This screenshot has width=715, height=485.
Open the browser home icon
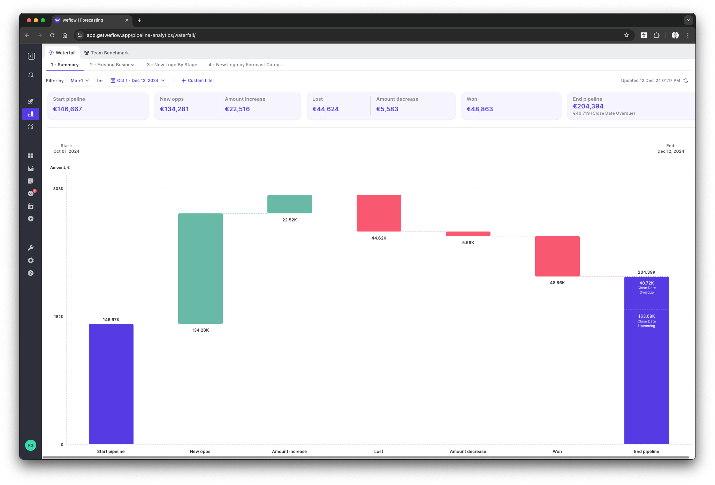pyautogui.click(x=65, y=35)
